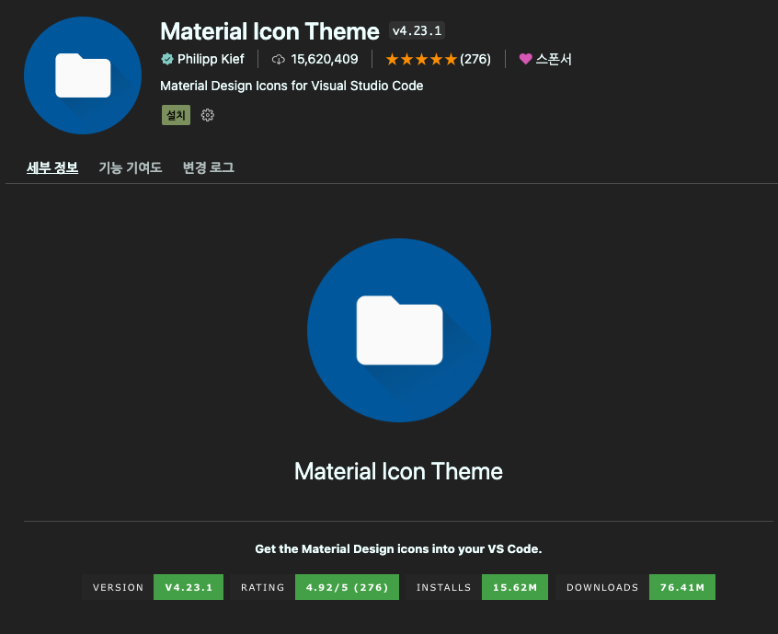Switch to the 기능 기여도 tab

click(131, 167)
